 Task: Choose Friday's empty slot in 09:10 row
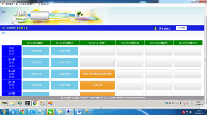(x=159, y=74)
